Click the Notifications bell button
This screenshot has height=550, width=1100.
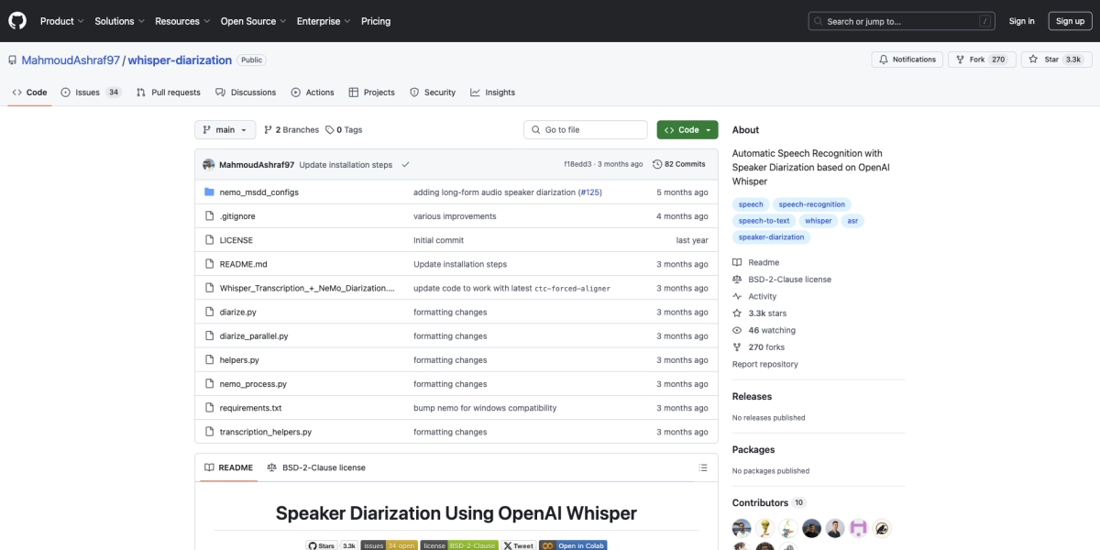[907, 60]
